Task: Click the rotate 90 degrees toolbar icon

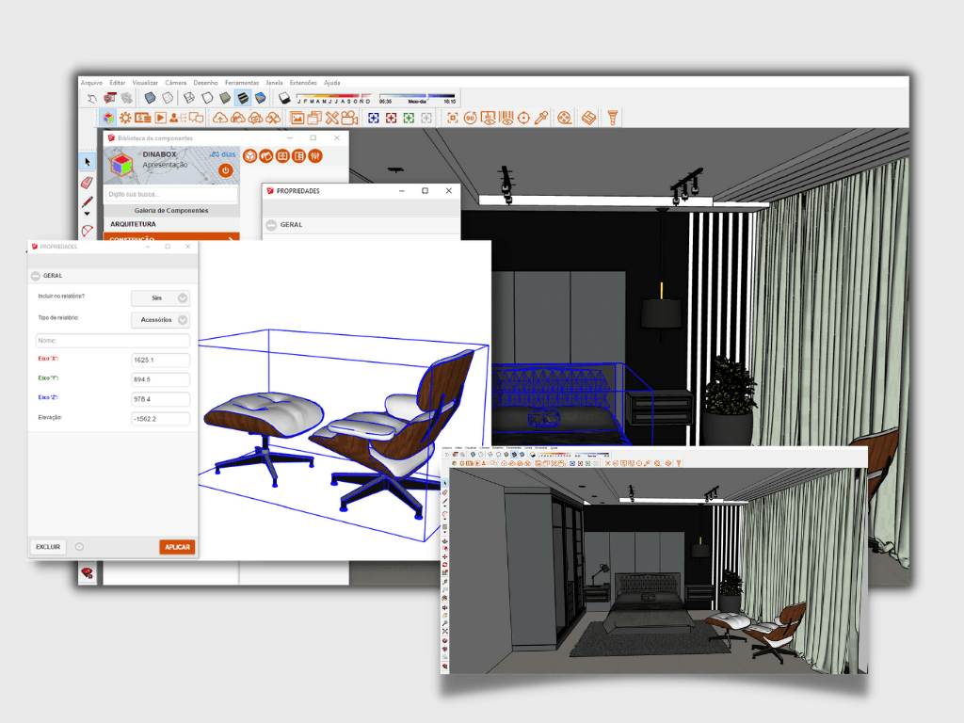Action: tap(471, 118)
